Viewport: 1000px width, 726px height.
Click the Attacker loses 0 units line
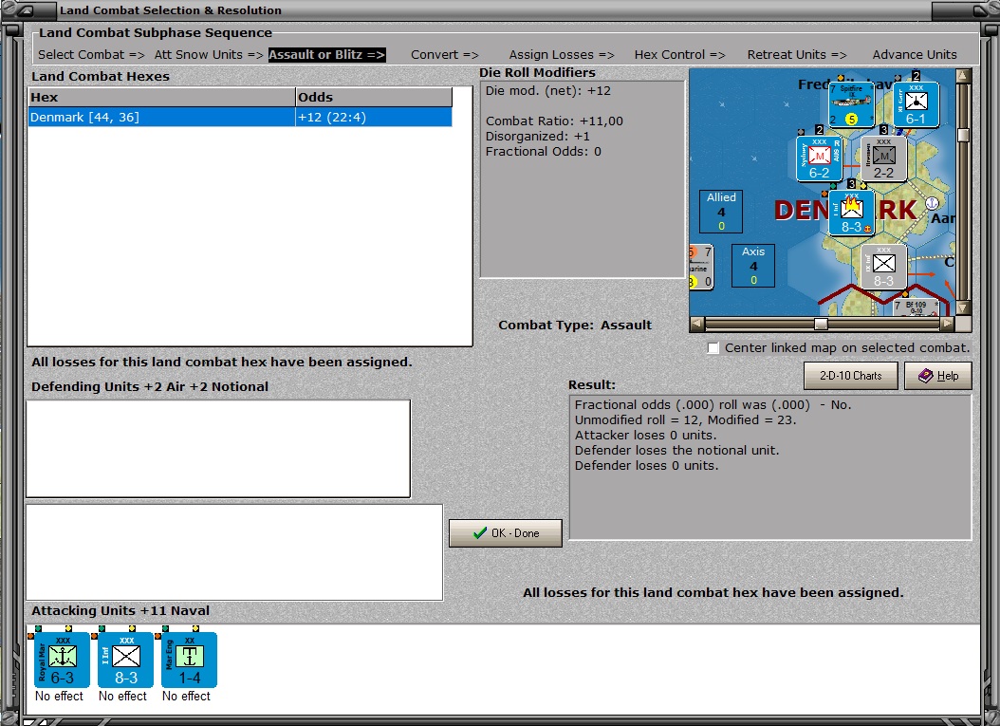click(645, 435)
